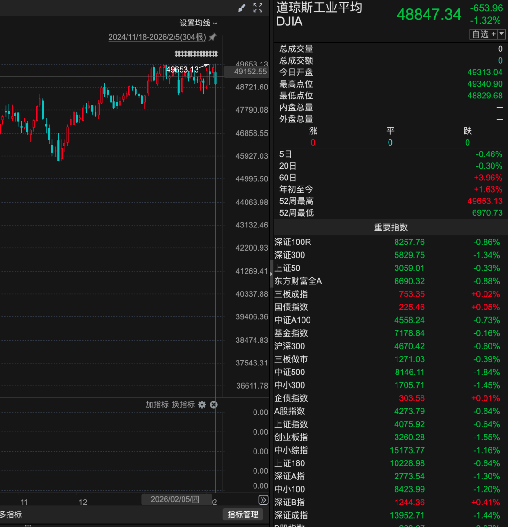The image size is (508, 527).
Task: Click 最低点位 value 48829.68
Action: [x=485, y=96]
